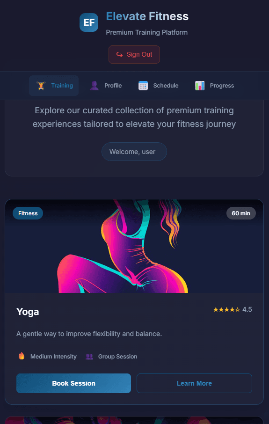
Task: Click the Group Session people icon
Action: [89, 357]
